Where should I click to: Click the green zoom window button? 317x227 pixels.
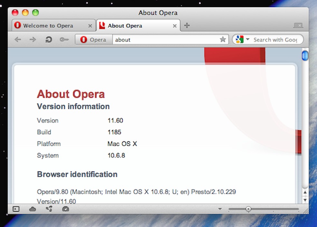click(x=35, y=13)
